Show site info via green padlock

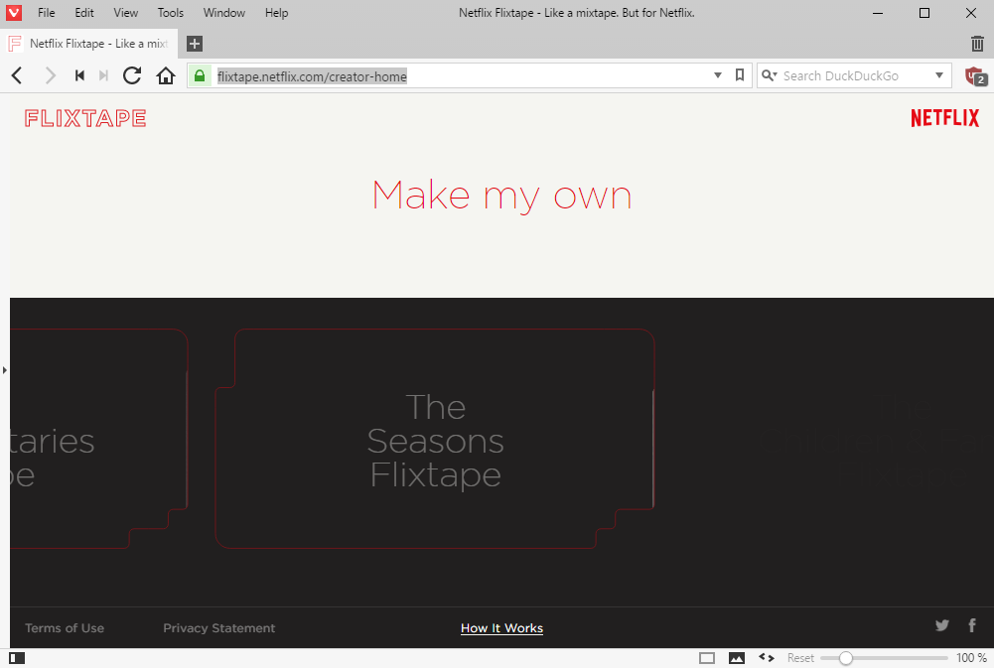[200, 76]
